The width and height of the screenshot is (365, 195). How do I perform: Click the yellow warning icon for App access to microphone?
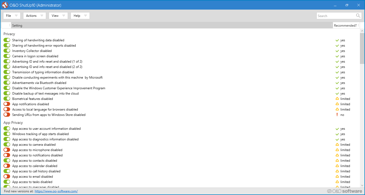click(337, 150)
